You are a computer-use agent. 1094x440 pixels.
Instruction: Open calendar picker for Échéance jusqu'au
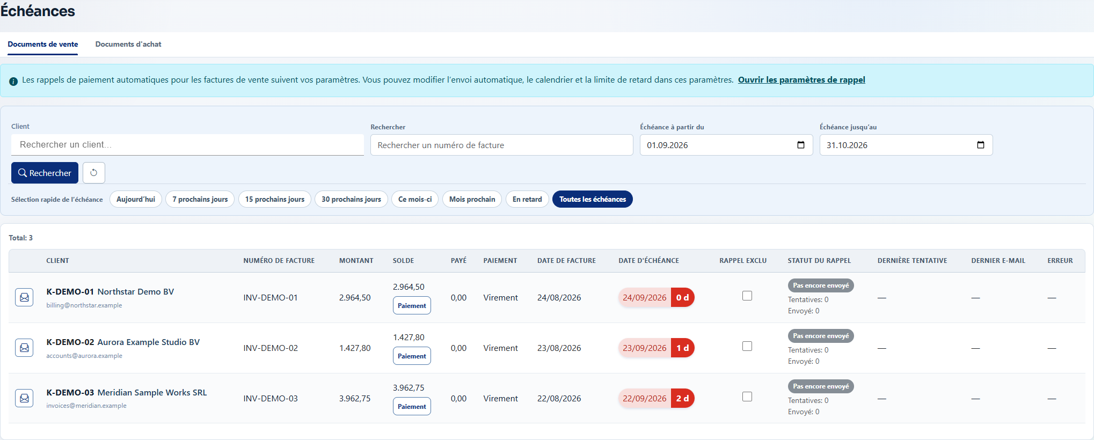pos(981,145)
